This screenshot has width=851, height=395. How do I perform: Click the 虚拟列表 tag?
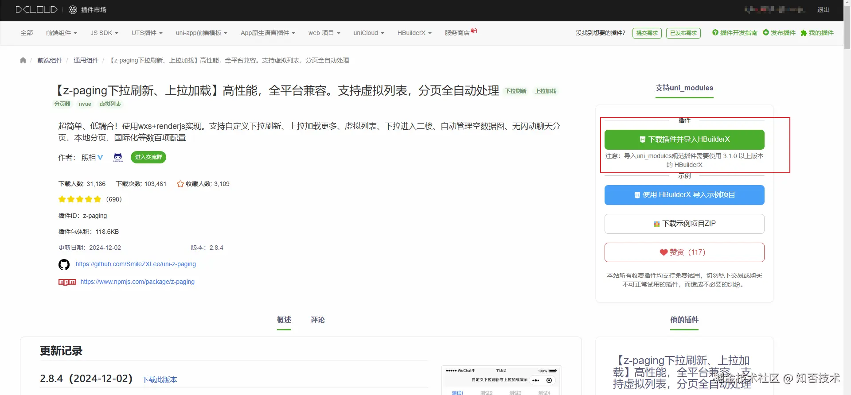pos(110,104)
